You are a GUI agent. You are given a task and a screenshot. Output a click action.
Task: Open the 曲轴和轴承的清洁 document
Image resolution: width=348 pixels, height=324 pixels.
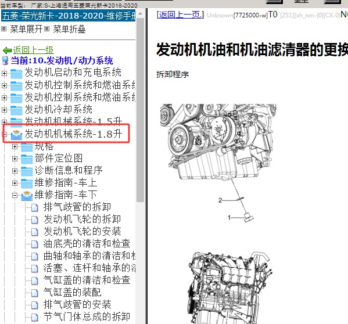[89, 255]
